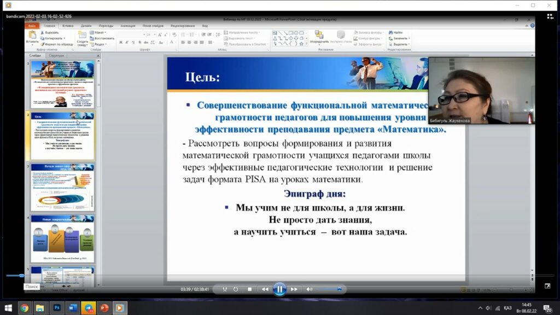Click the switch-to-library grid icon top right
Viewport: 560px width, 315px height.
(x=550, y=16)
